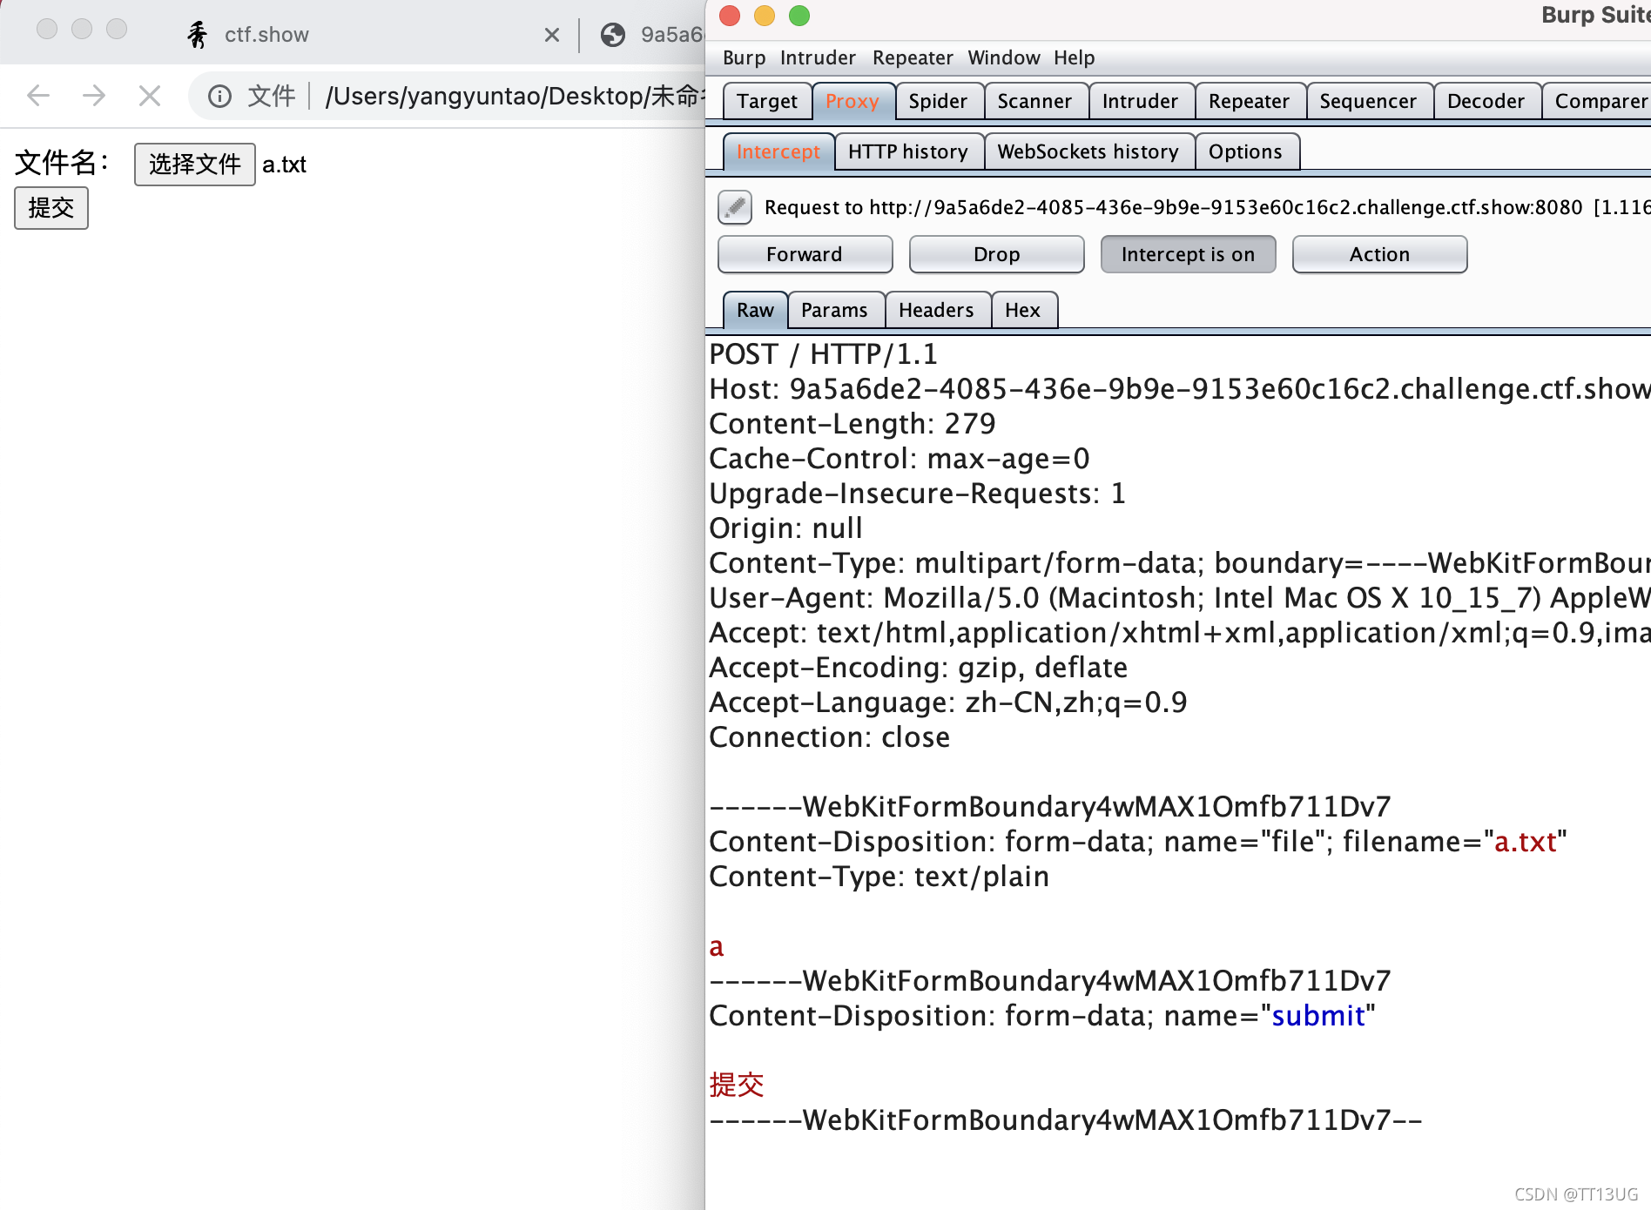Click the "Content-Length: 279" header line
This screenshot has width=1651, height=1210.
(852, 424)
